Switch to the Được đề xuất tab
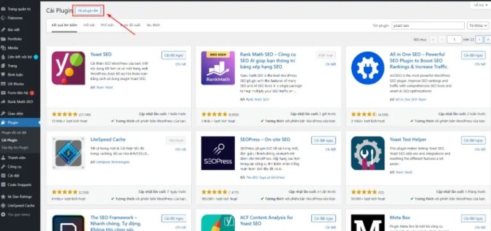491x231 pixels. coord(130,25)
